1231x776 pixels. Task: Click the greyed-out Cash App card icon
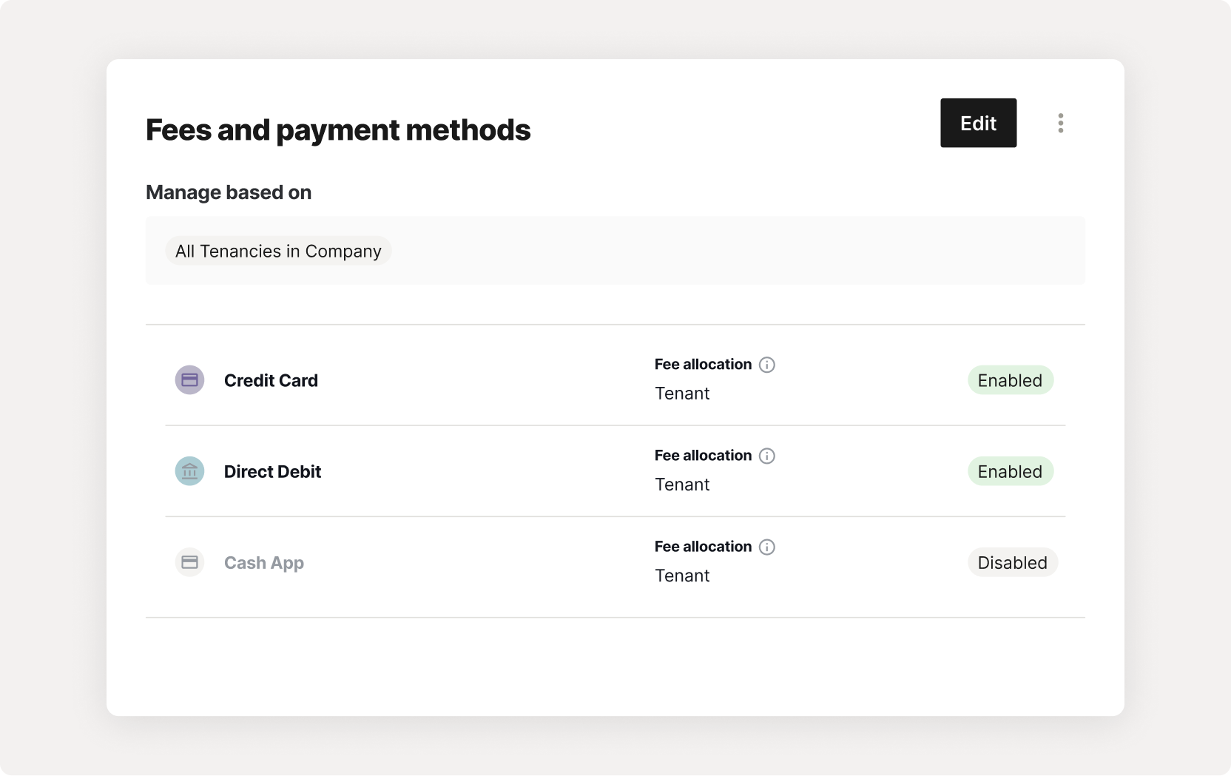[189, 562]
